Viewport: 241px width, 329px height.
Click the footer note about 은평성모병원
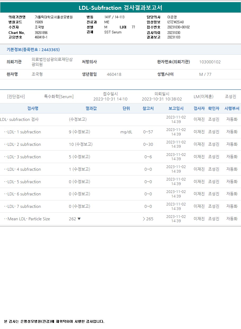pos(54,322)
